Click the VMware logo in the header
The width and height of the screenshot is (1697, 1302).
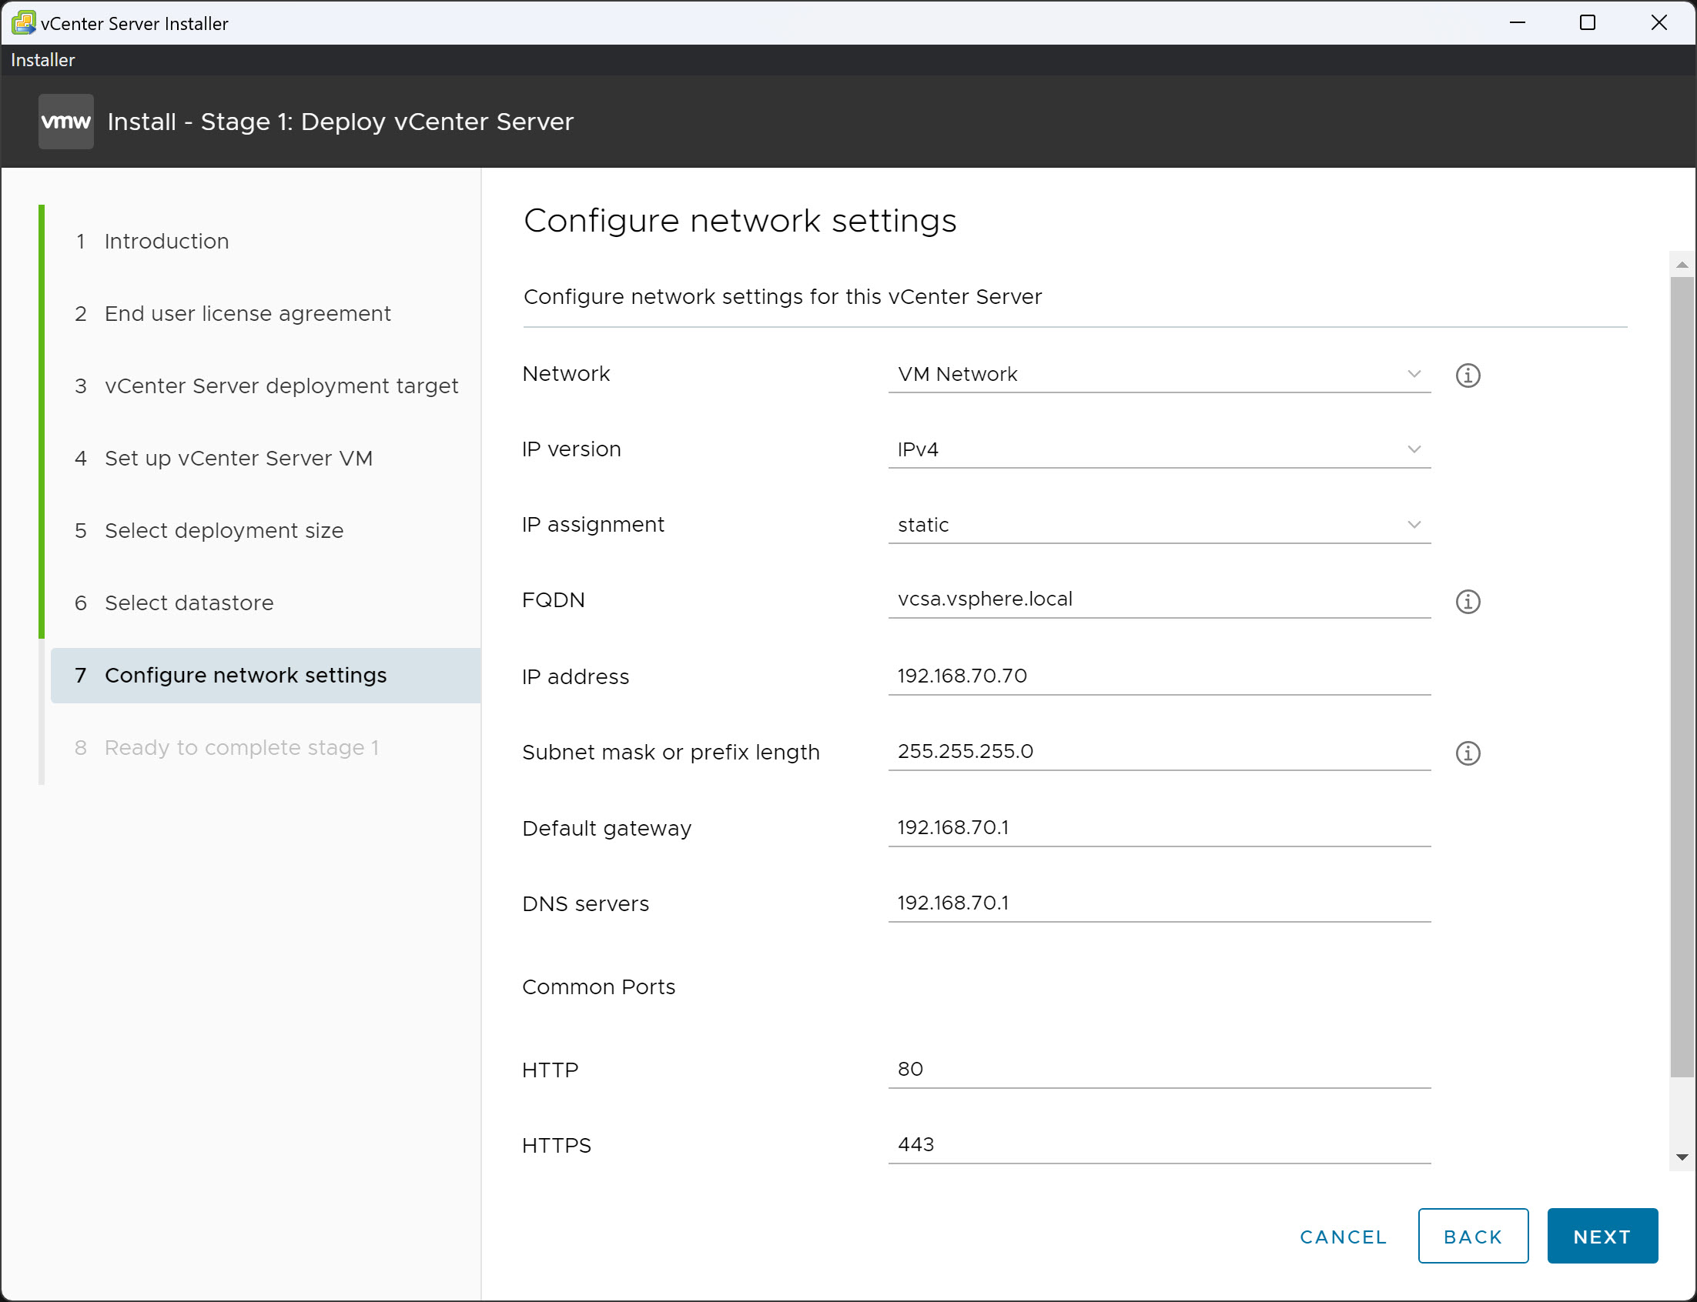65,121
